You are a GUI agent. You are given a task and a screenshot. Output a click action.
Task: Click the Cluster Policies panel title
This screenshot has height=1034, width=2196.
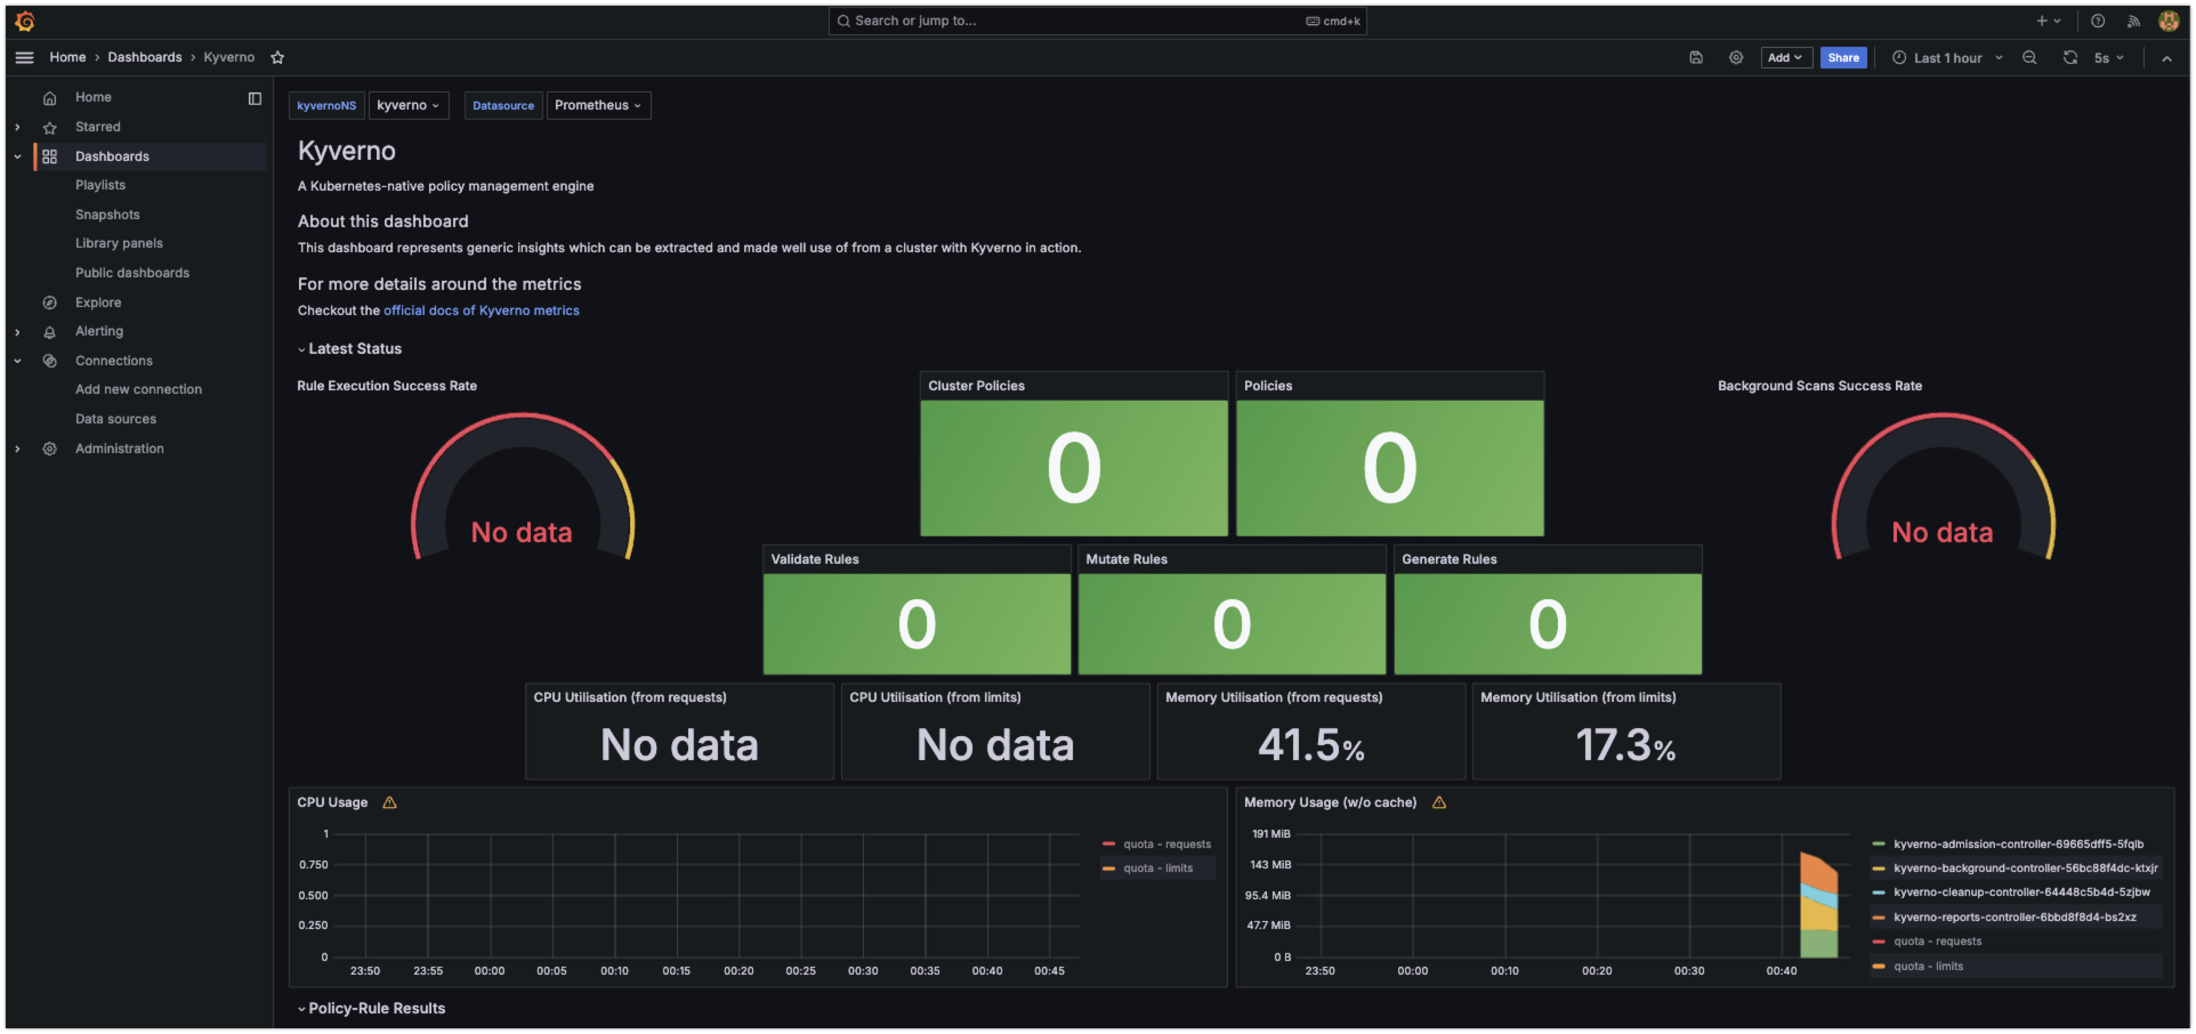(x=976, y=385)
